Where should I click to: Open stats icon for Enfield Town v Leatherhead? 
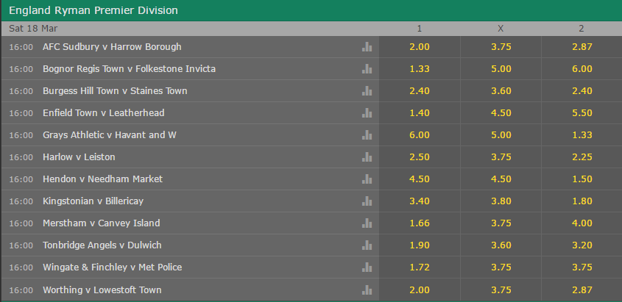point(367,113)
